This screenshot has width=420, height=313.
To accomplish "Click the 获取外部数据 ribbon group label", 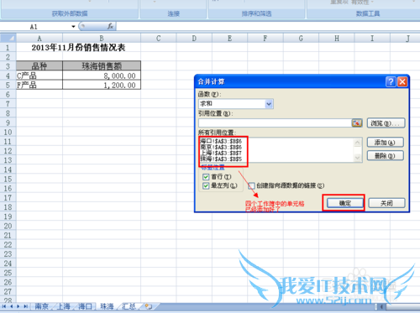I will [x=70, y=13].
